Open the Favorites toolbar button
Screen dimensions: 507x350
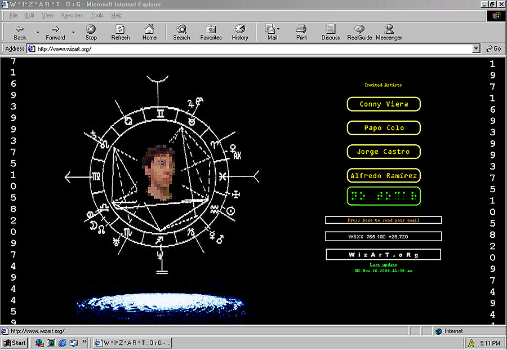pos(211,32)
